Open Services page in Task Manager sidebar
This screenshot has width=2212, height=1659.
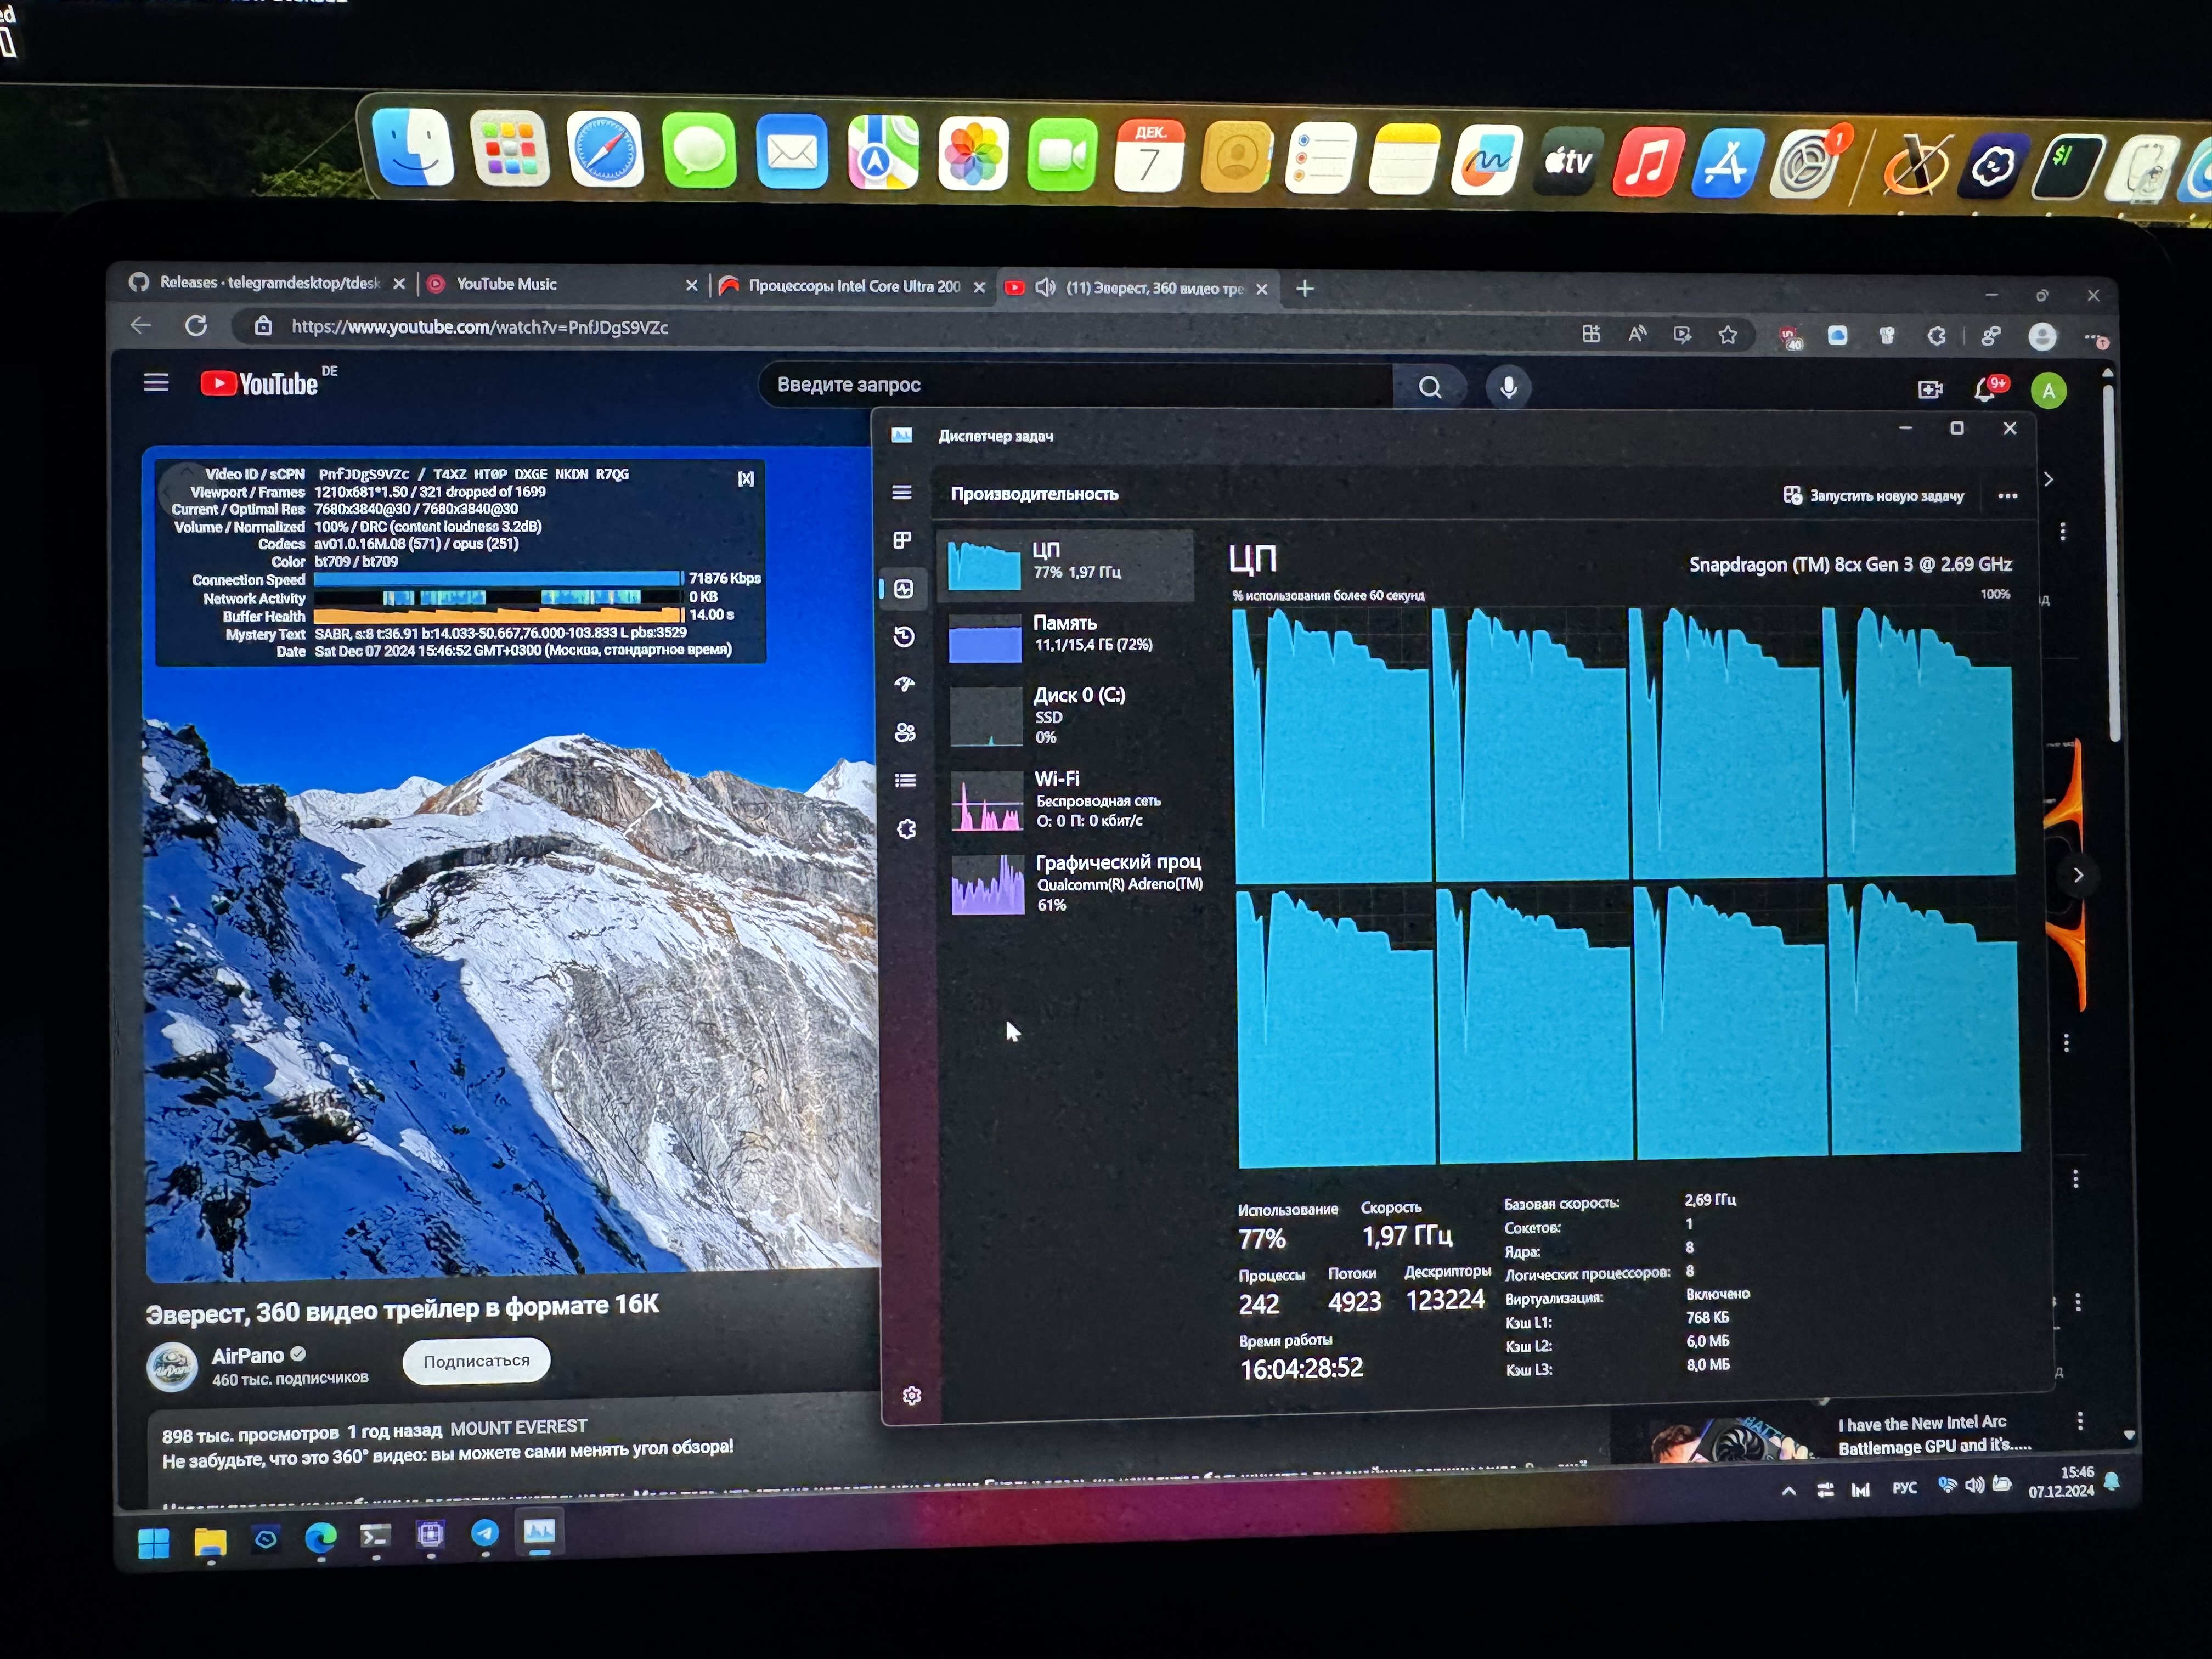[x=906, y=829]
